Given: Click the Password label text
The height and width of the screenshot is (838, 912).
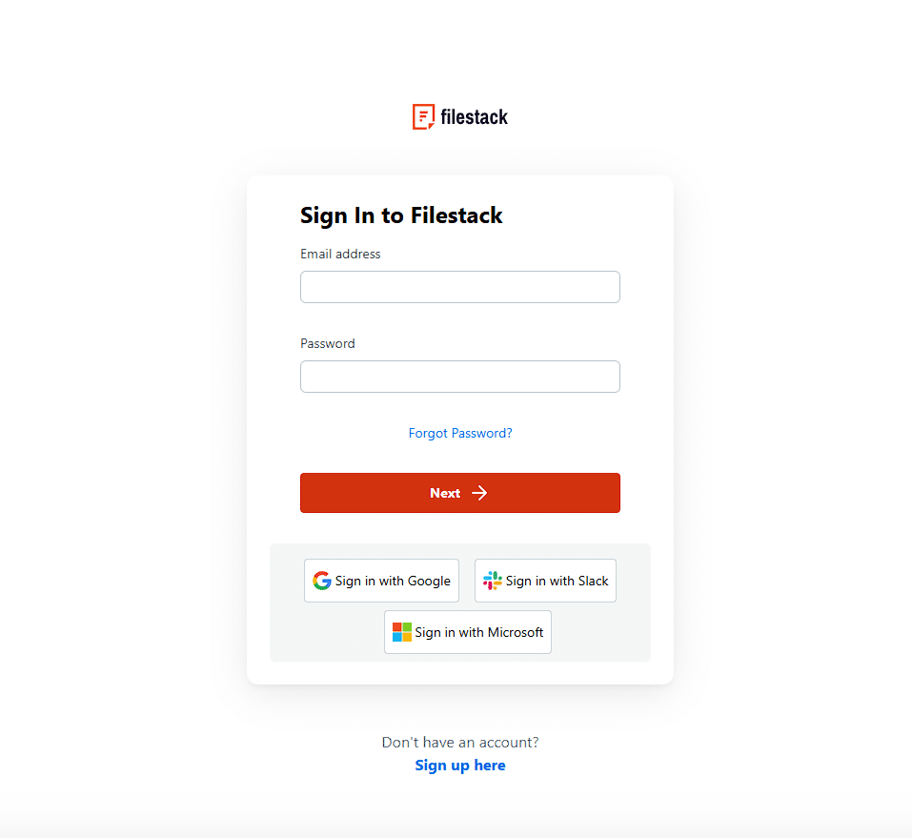Looking at the screenshot, I should point(328,343).
